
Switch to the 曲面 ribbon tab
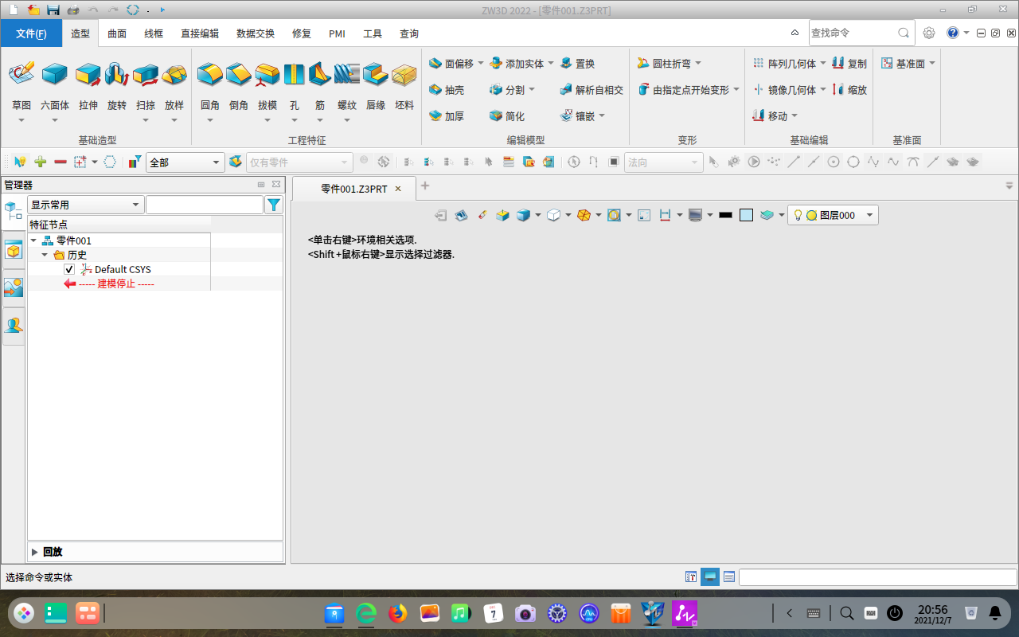tap(116, 33)
